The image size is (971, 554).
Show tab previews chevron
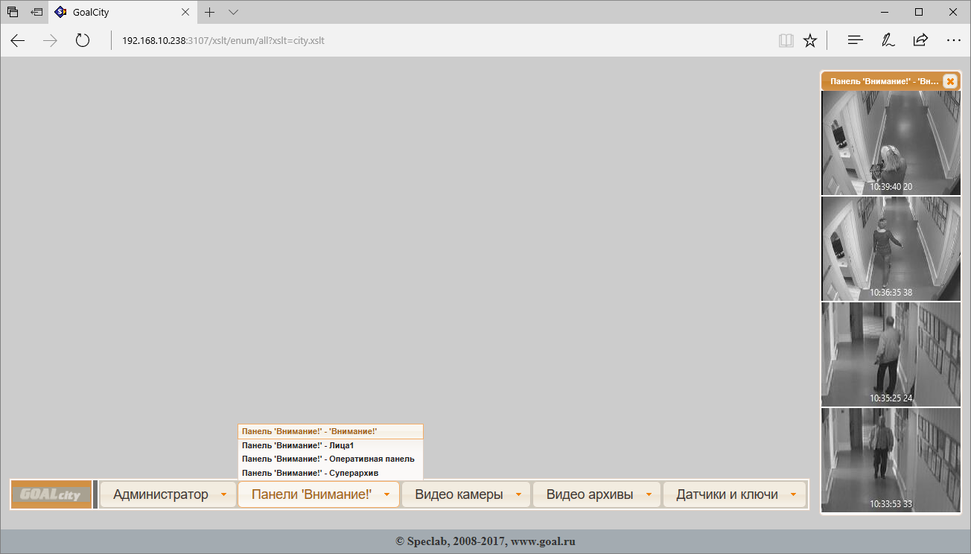(233, 12)
